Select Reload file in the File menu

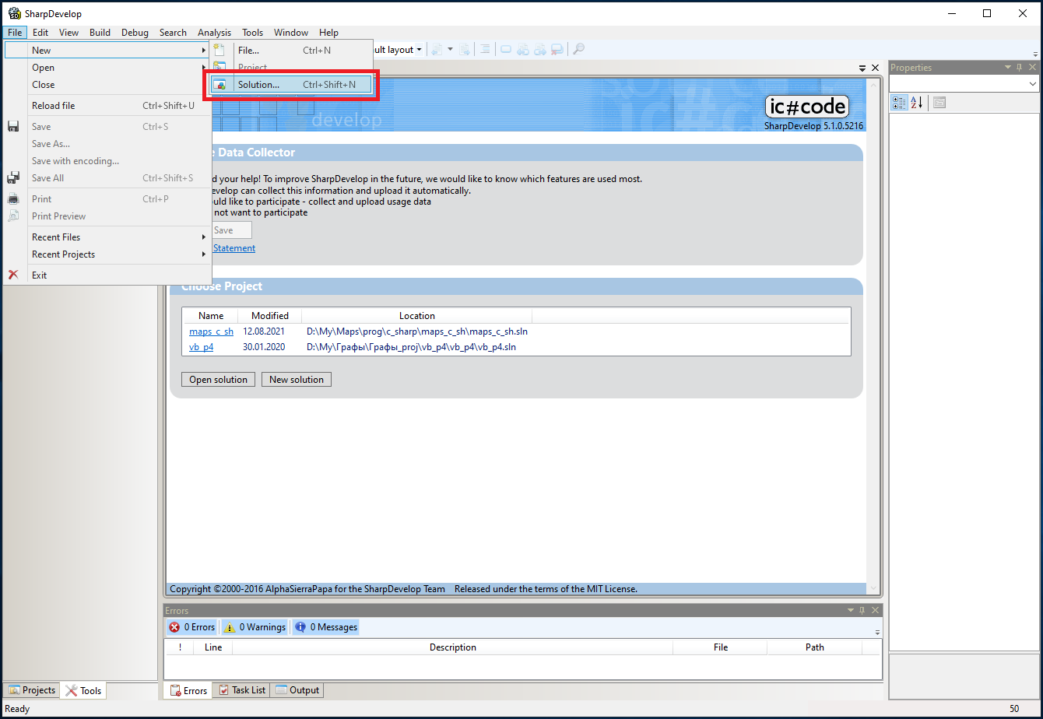107,106
